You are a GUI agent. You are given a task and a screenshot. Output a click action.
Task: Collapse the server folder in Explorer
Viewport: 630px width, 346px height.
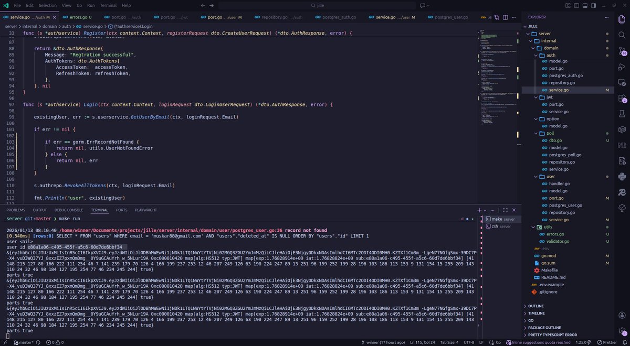point(568,34)
